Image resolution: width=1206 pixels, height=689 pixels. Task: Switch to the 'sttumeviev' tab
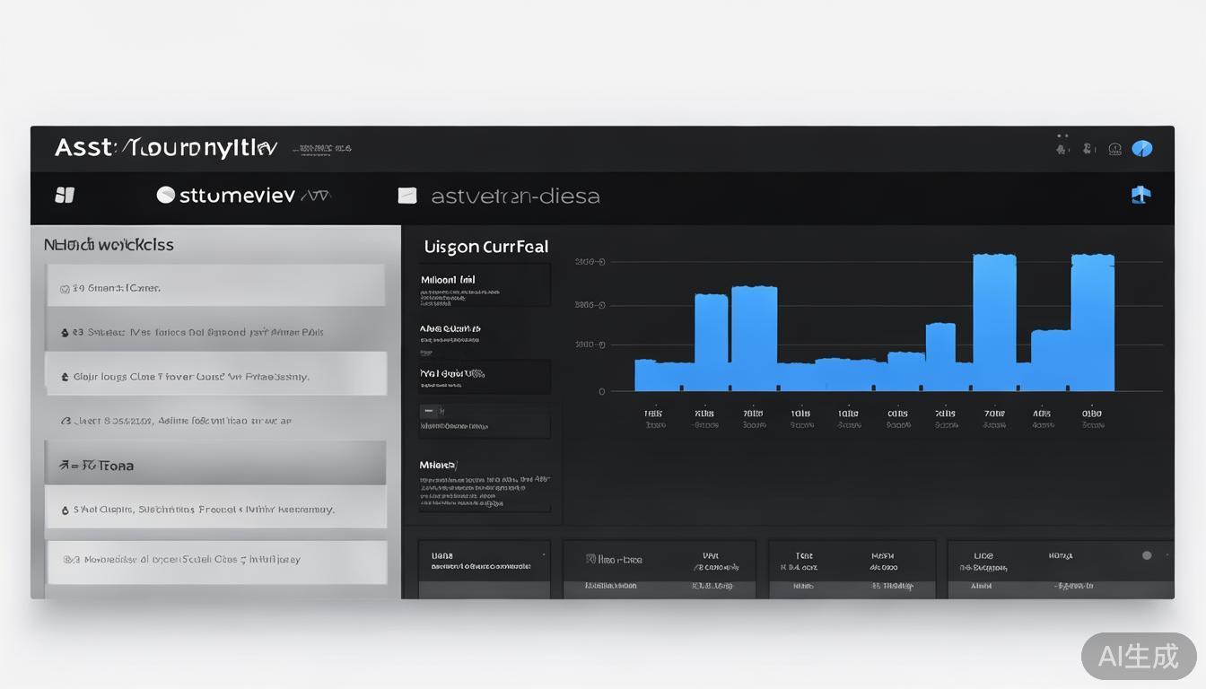click(237, 196)
